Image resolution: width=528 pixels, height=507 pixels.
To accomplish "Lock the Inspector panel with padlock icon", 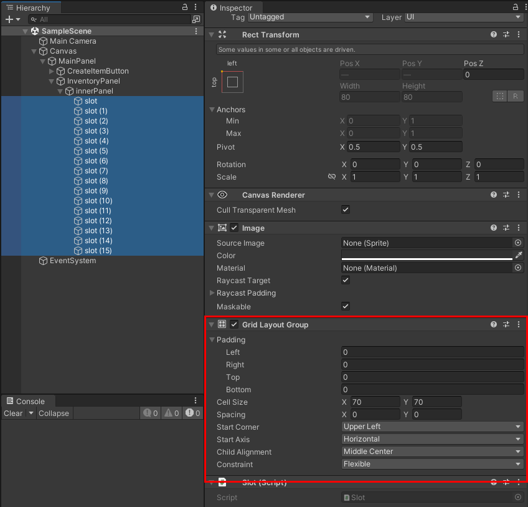I will coord(516,7).
